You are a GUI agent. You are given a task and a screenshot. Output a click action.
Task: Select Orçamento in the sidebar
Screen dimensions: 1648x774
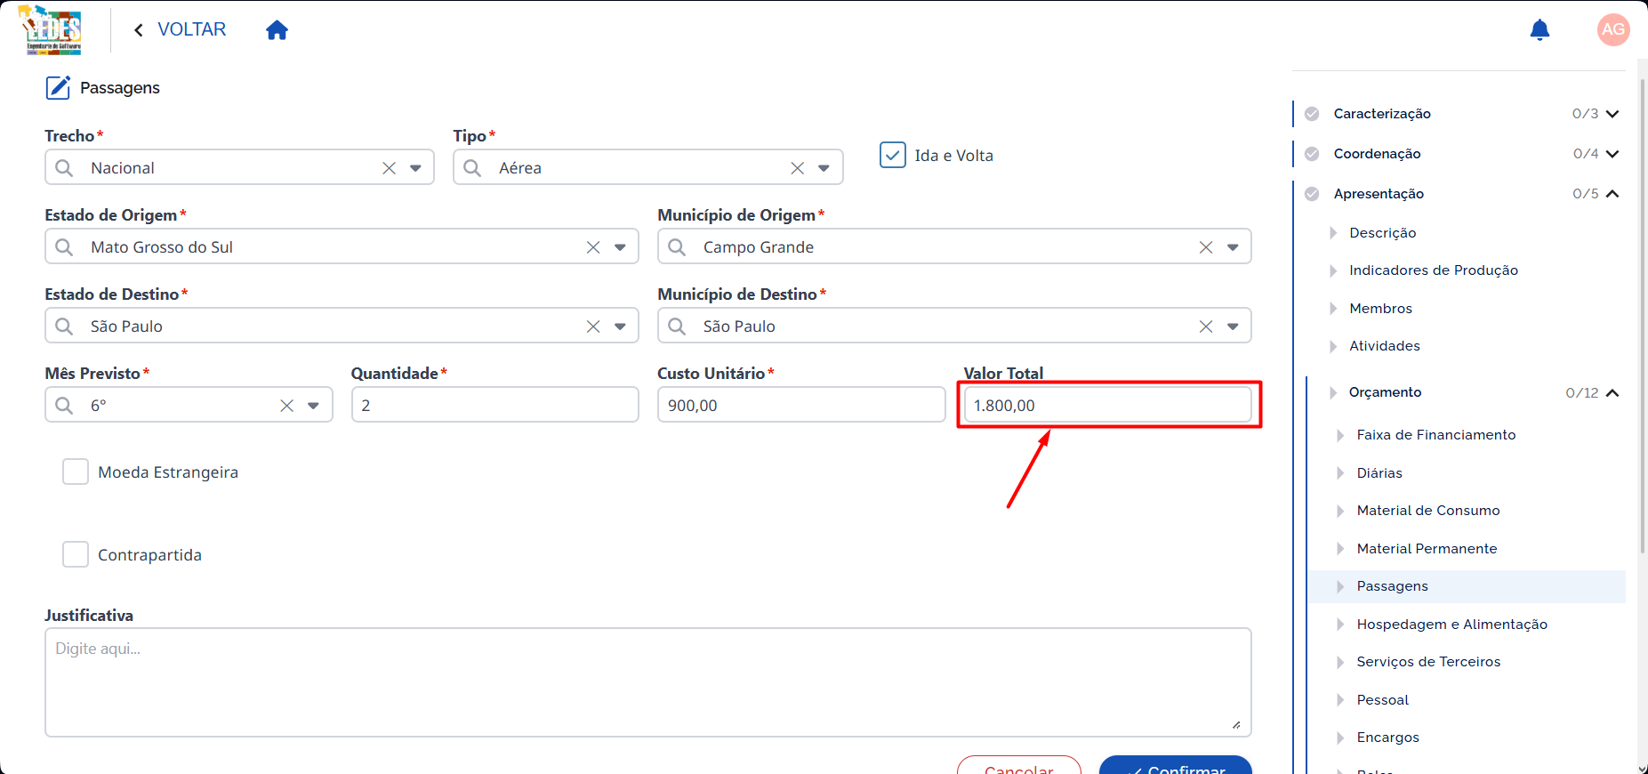[1385, 392]
